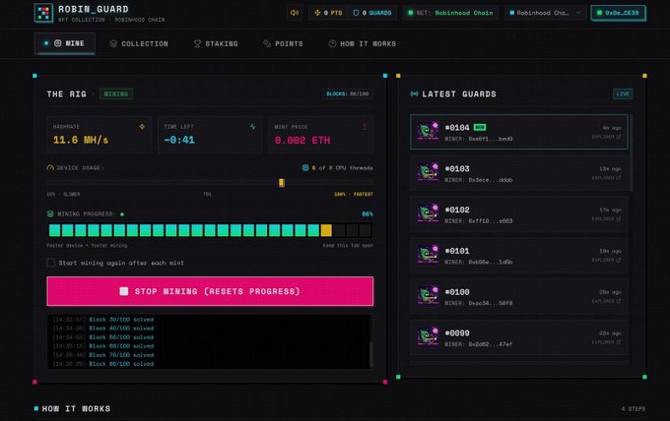
Task: Expand the Robinhood Chain network dropdown
Action: 545,13
